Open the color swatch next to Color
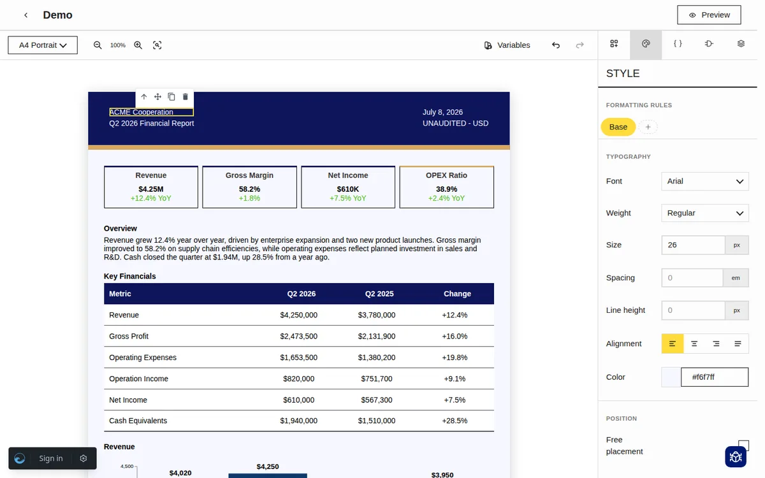765x478 pixels. coord(671,377)
